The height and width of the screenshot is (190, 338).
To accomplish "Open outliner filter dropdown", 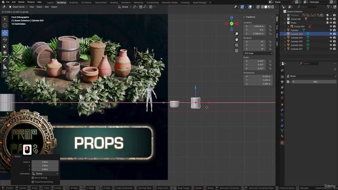I will pyautogui.click(x=329, y=7).
